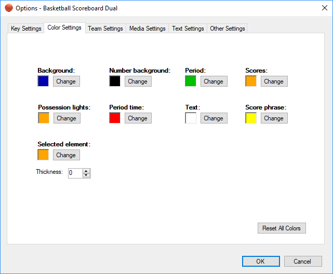Click the yellow Score phrase swatch
Screen dimensions: 333x274
coord(251,118)
